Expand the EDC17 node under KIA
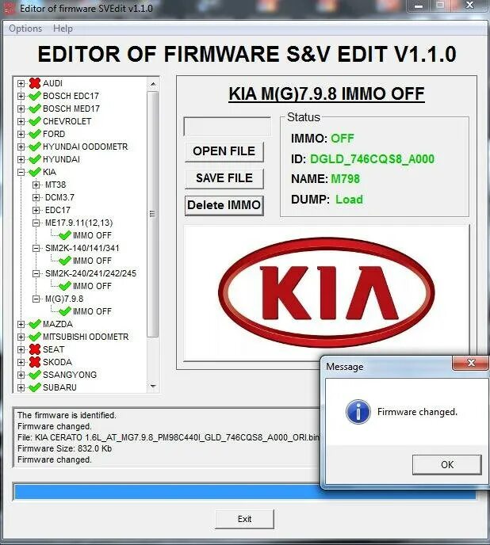 36,210
